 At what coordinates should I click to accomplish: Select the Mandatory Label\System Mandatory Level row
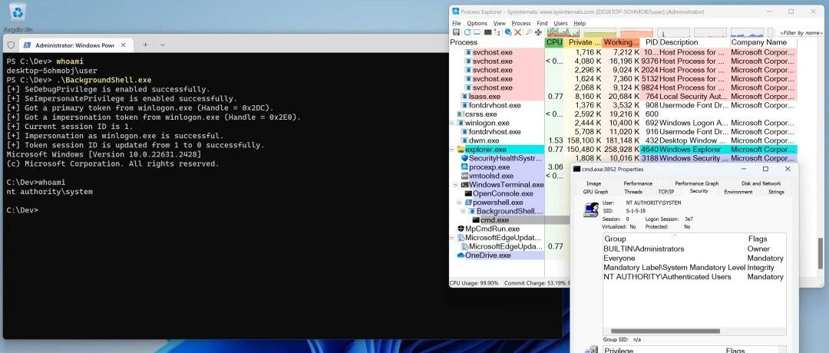[694, 267]
